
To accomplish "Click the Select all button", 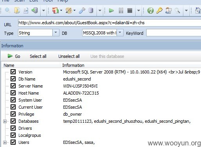I will coord(38,56).
